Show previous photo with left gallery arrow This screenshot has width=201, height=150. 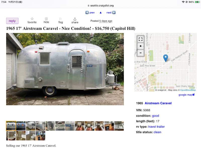8,70
